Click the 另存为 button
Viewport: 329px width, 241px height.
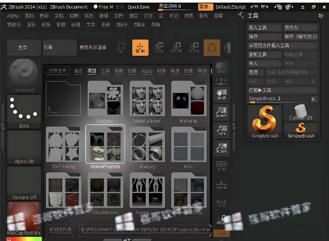(300, 28)
